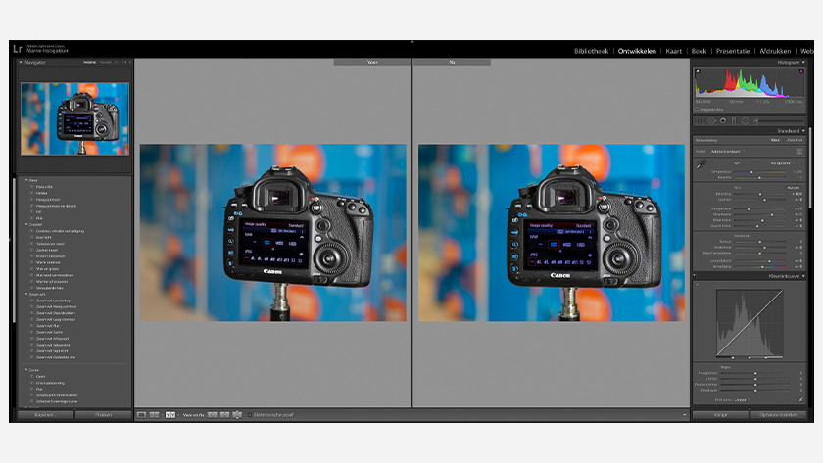
Task: Select the spot removal tool icon
Action: (x=711, y=121)
